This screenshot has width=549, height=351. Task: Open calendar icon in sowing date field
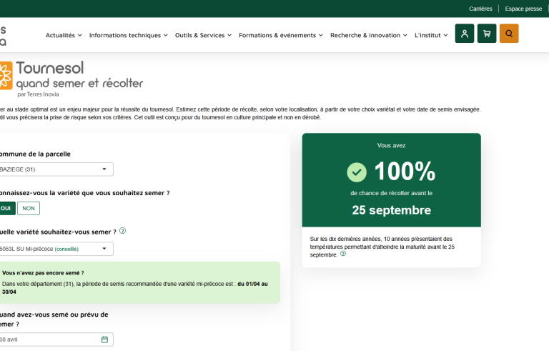point(104,340)
